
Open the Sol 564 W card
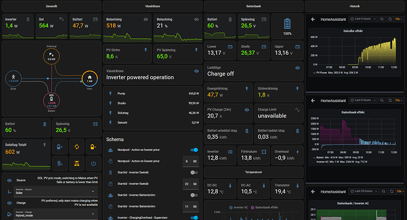click(x=51, y=27)
